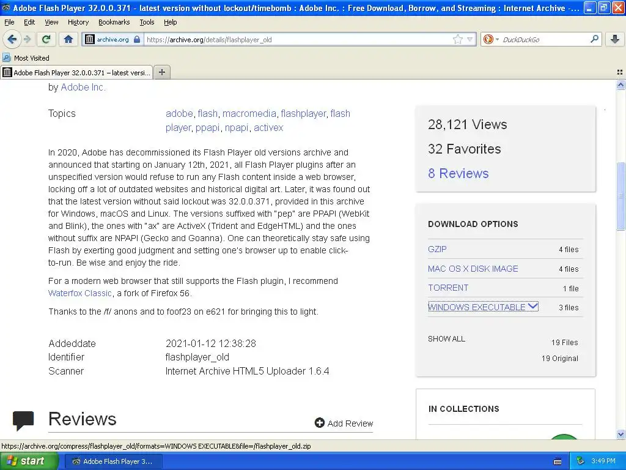Select the Adobe Flash Player tab

[76, 72]
